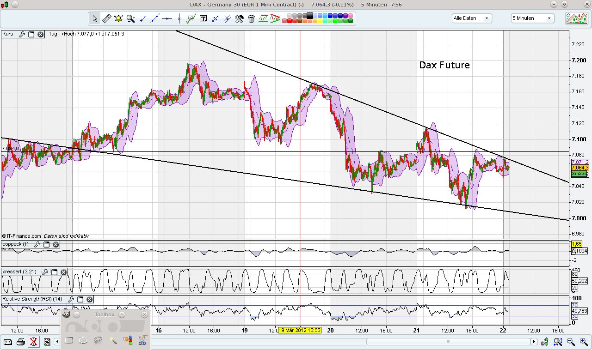
Task: Select the red-green support resistance tool
Action: click(263, 19)
